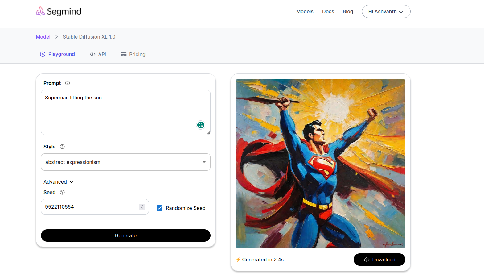Switch to the API tab

(98, 54)
